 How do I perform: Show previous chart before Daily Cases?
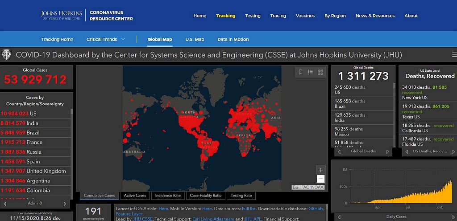(339, 217)
